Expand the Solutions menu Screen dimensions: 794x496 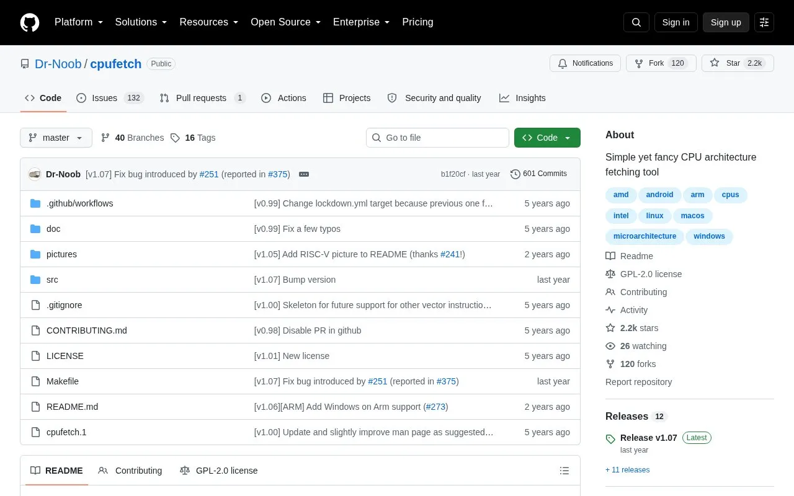coord(141,22)
